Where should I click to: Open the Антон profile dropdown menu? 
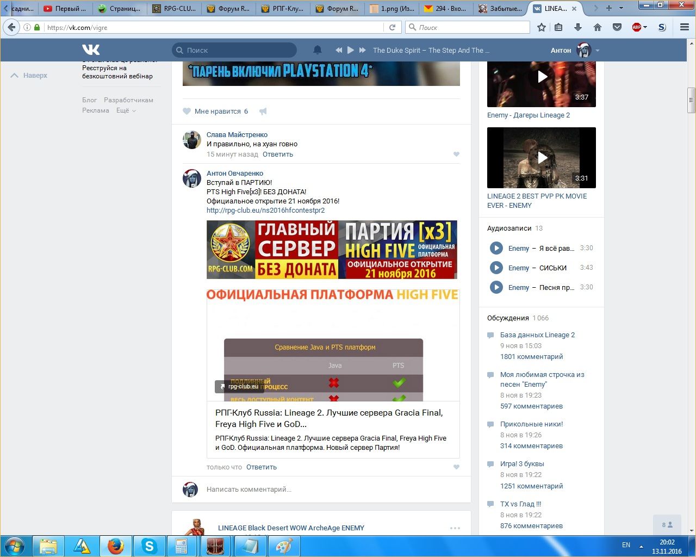[597, 51]
